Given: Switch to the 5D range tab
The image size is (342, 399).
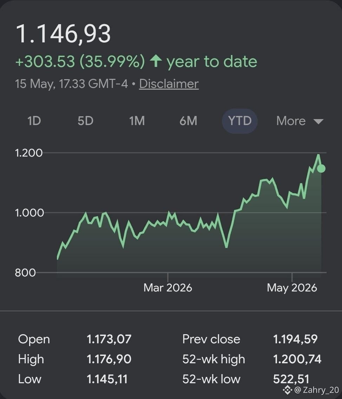Looking at the screenshot, I should [85, 121].
